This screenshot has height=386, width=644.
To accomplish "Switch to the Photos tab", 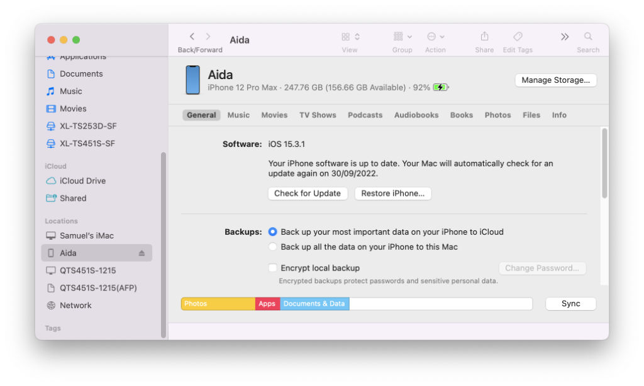I will 497,115.
